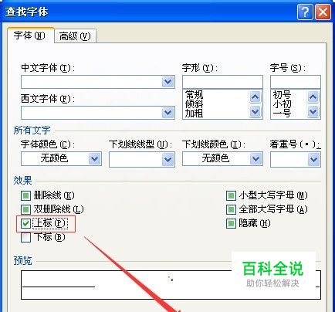Open the 下划线线型 dropdown
The width and height of the screenshot is (335, 312).
[168, 160]
